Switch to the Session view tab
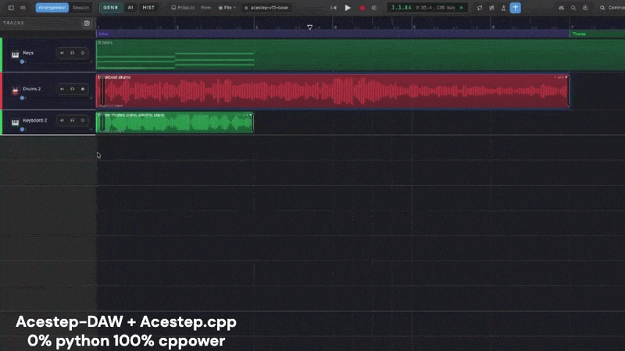625x351 pixels. (80, 8)
